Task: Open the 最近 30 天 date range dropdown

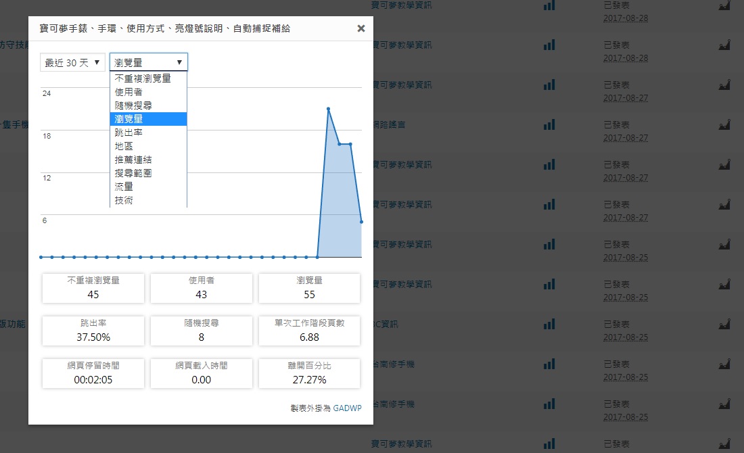Action: [x=72, y=62]
